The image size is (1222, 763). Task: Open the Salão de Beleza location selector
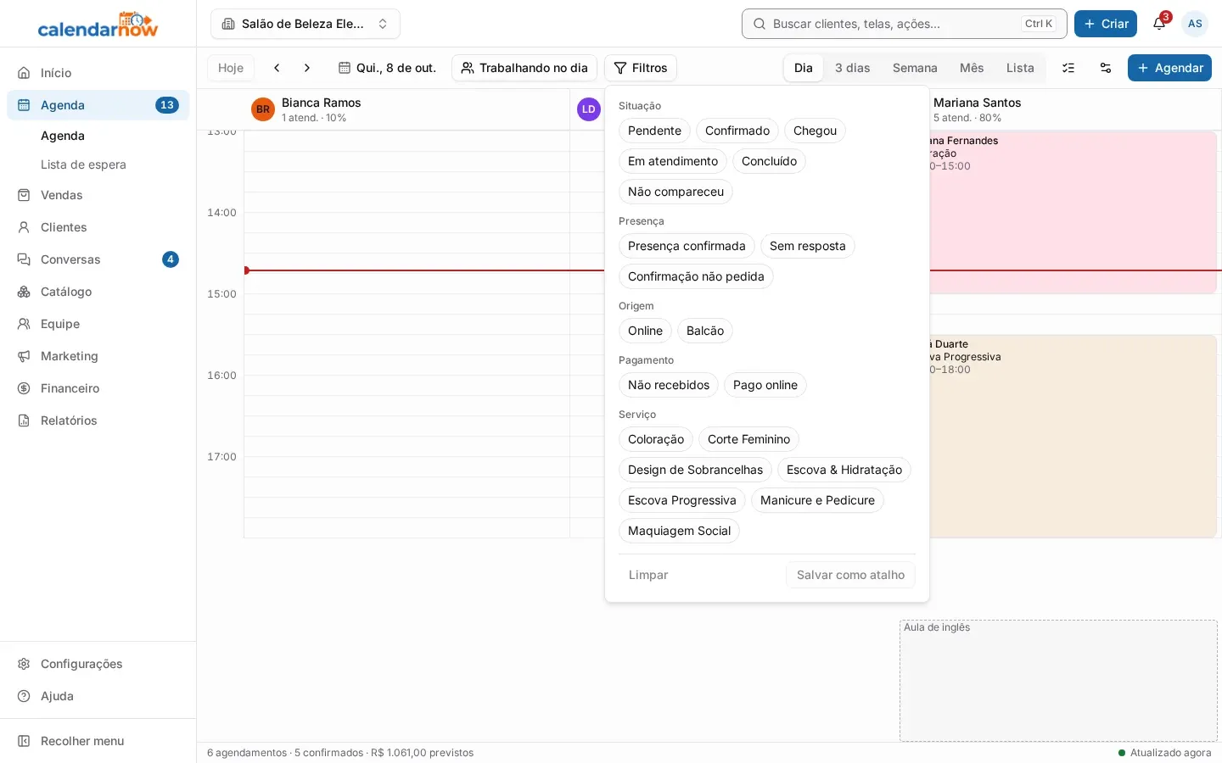(x=305, y=24)
